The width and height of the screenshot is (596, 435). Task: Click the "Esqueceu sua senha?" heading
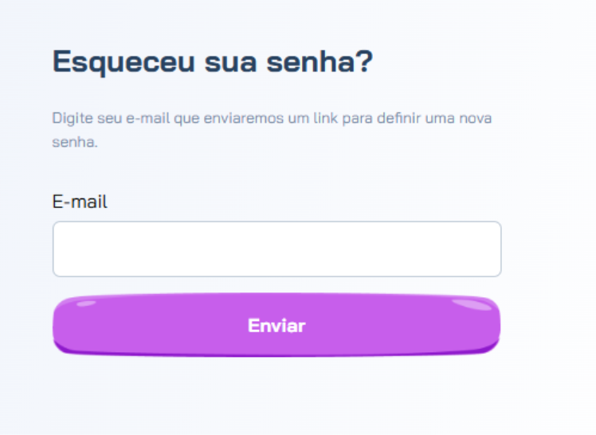pyautogui.click(x=212, y=61)
